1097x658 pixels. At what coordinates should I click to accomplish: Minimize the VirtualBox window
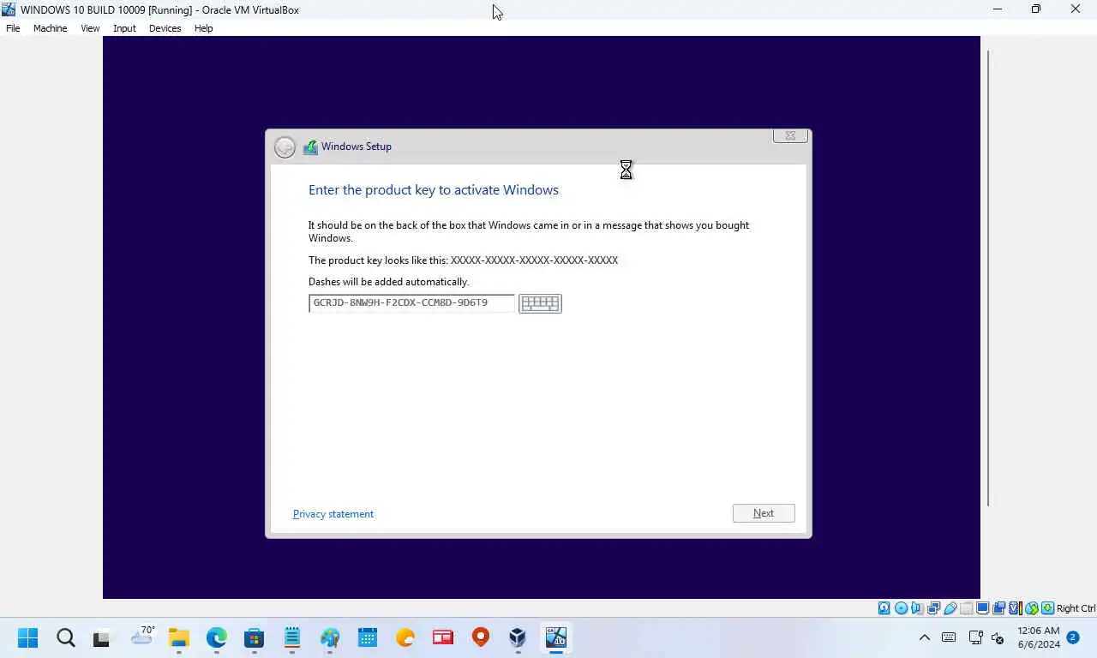(997, 9)
